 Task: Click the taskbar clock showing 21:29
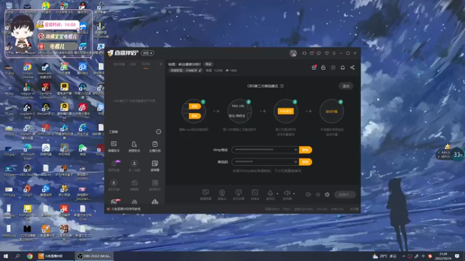coord(443,256)
